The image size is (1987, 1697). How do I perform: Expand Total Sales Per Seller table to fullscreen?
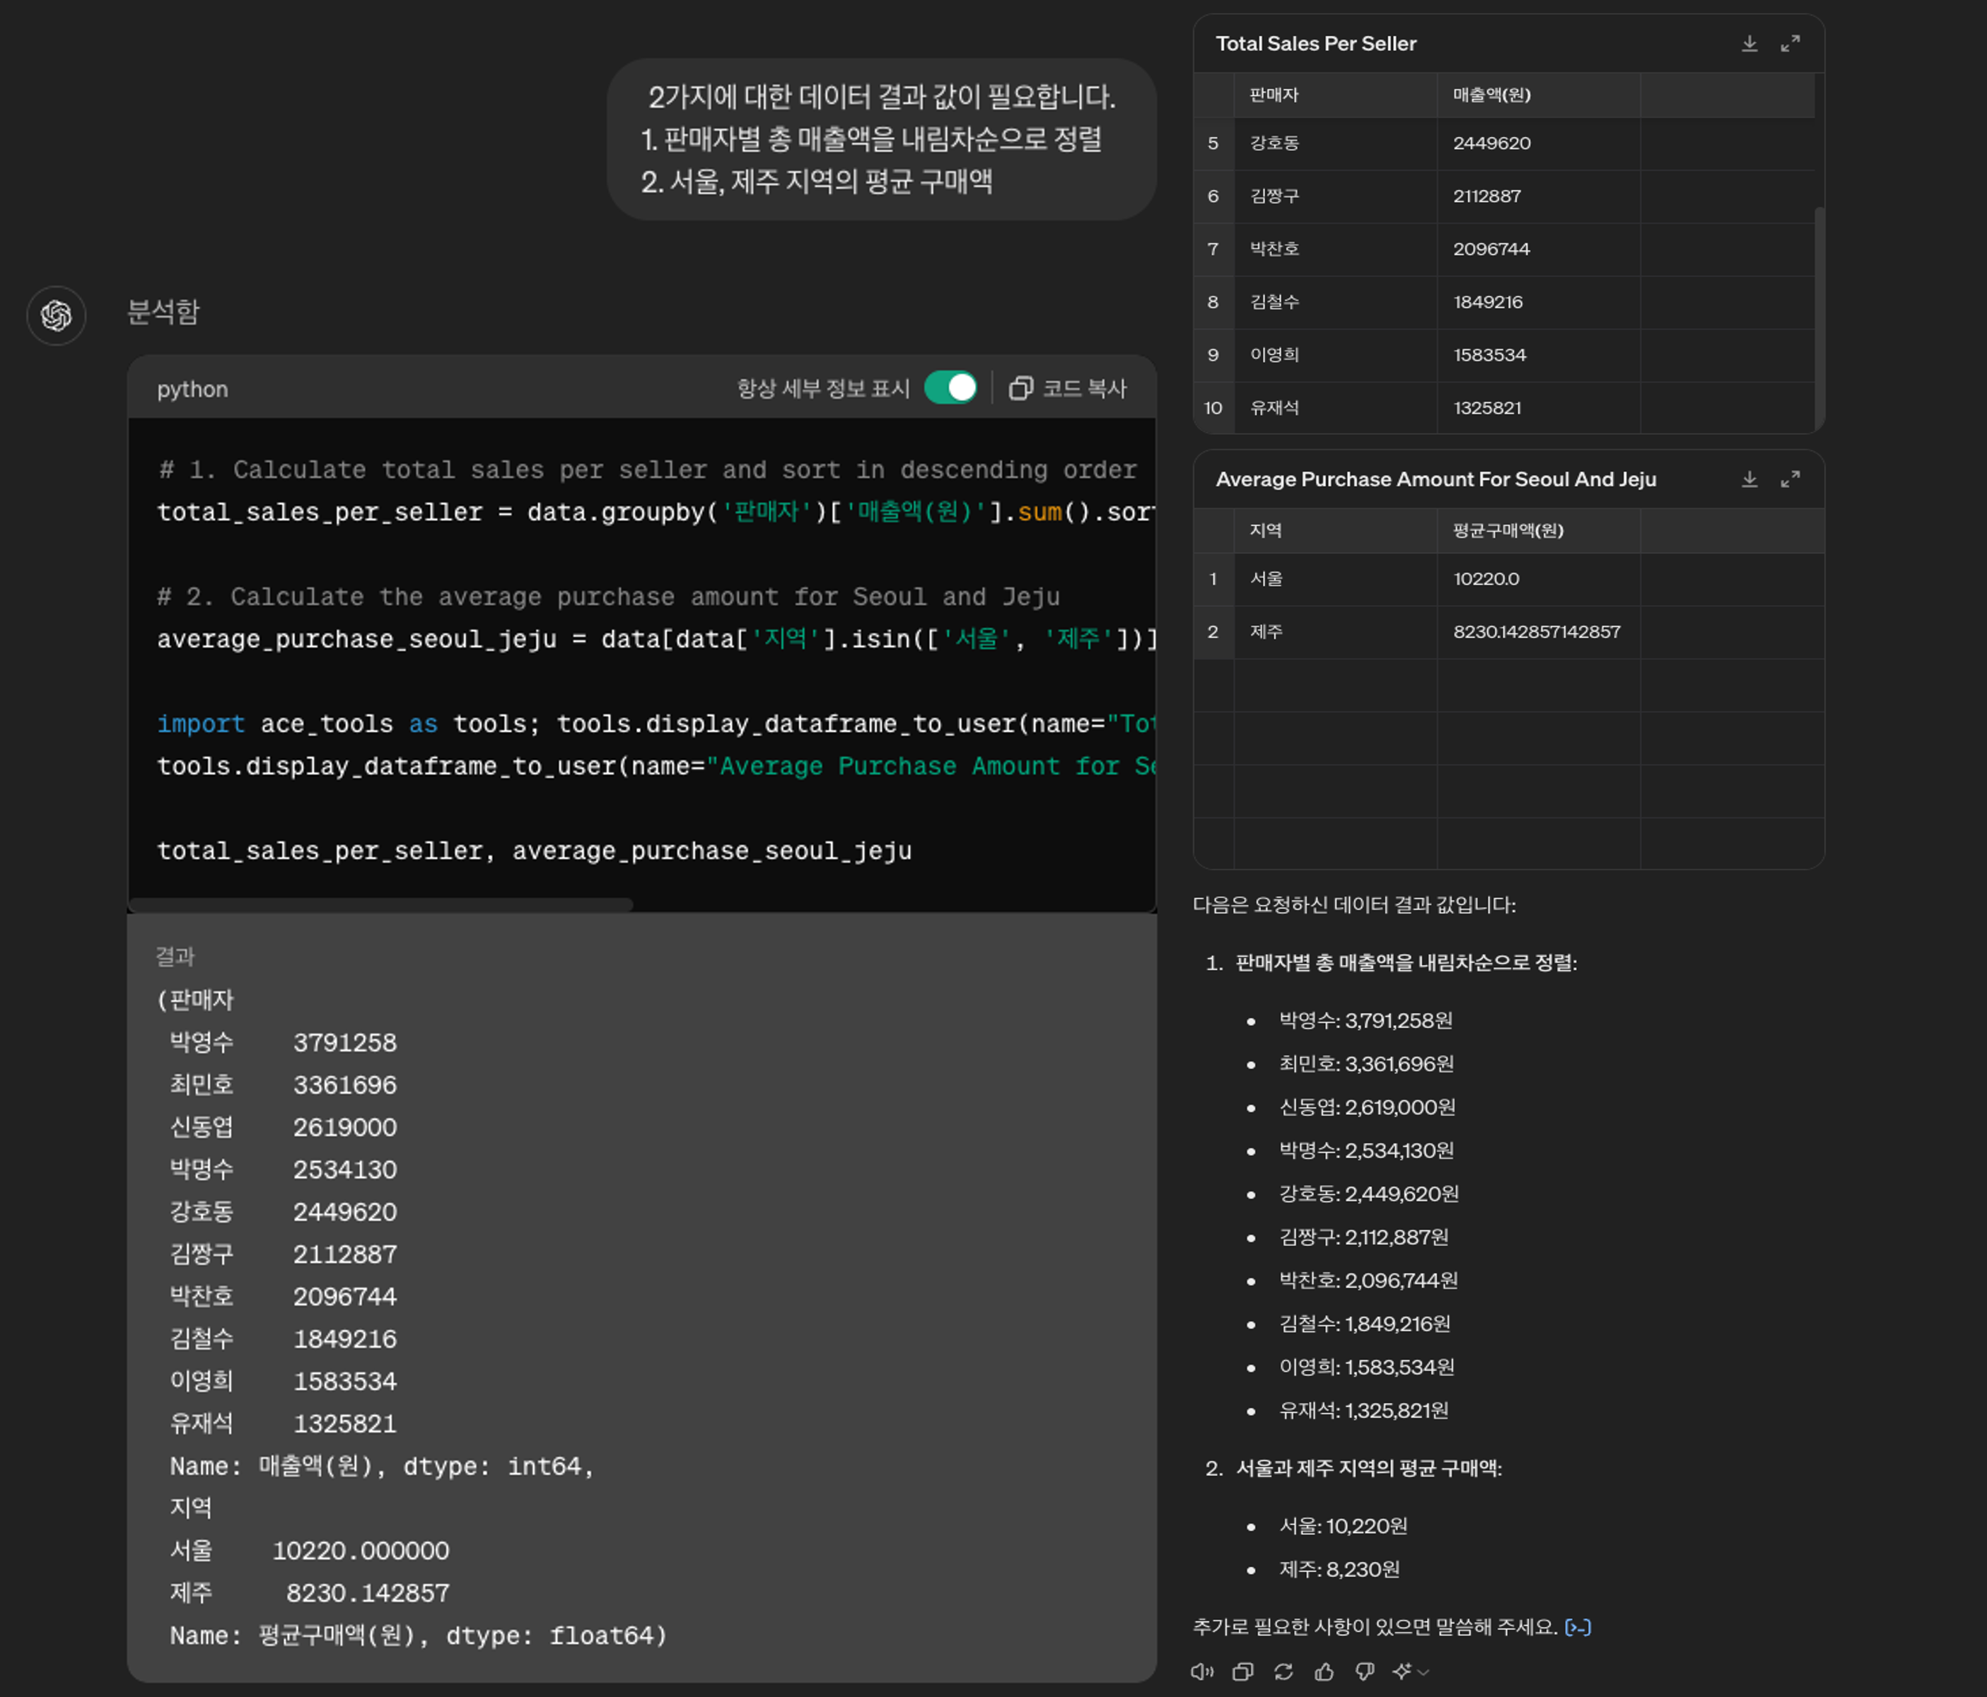point(1791,43)
